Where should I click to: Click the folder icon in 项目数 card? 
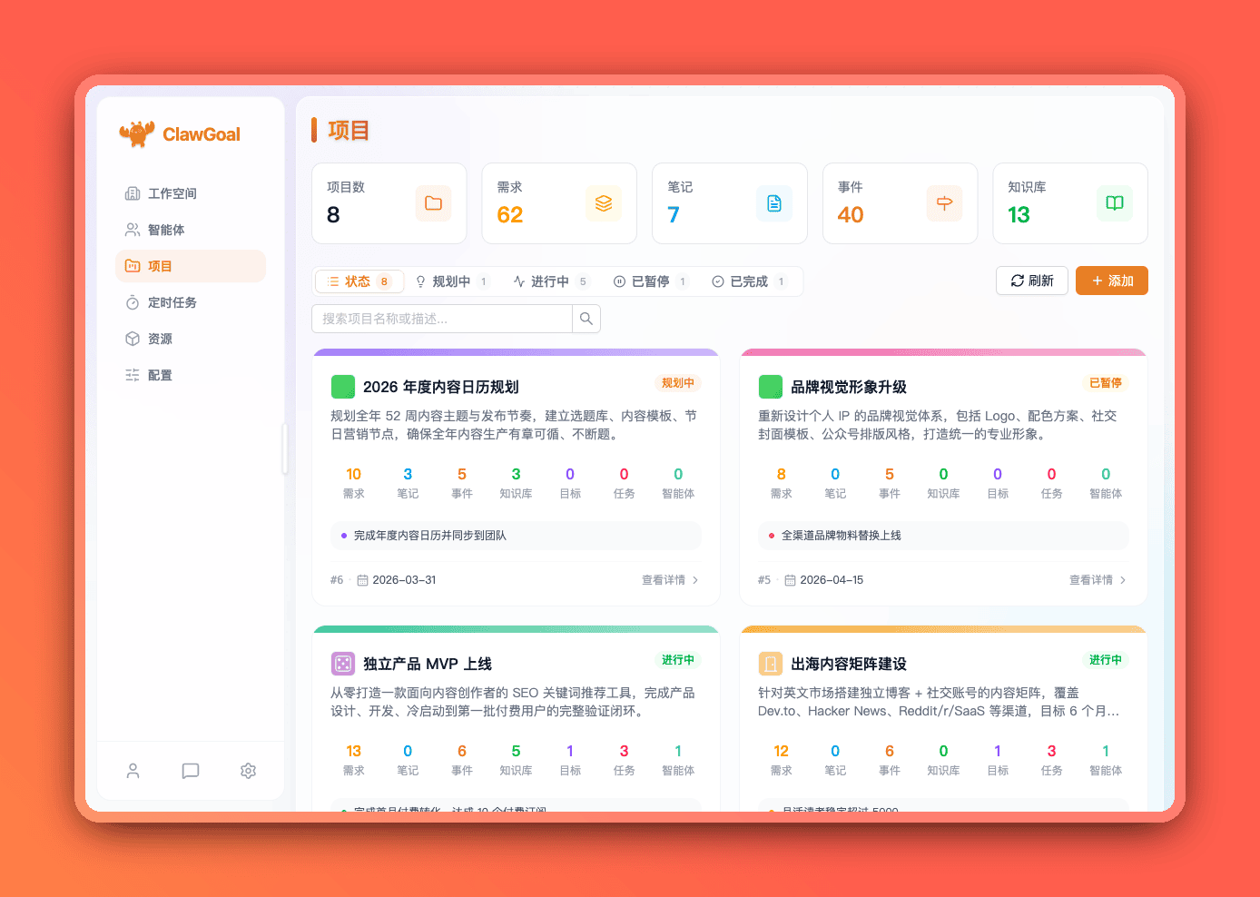(433, 203)
